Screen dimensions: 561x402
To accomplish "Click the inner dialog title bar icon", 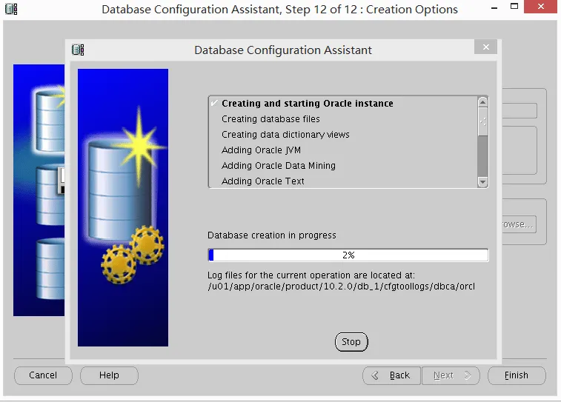I will (x=78, y=50).
